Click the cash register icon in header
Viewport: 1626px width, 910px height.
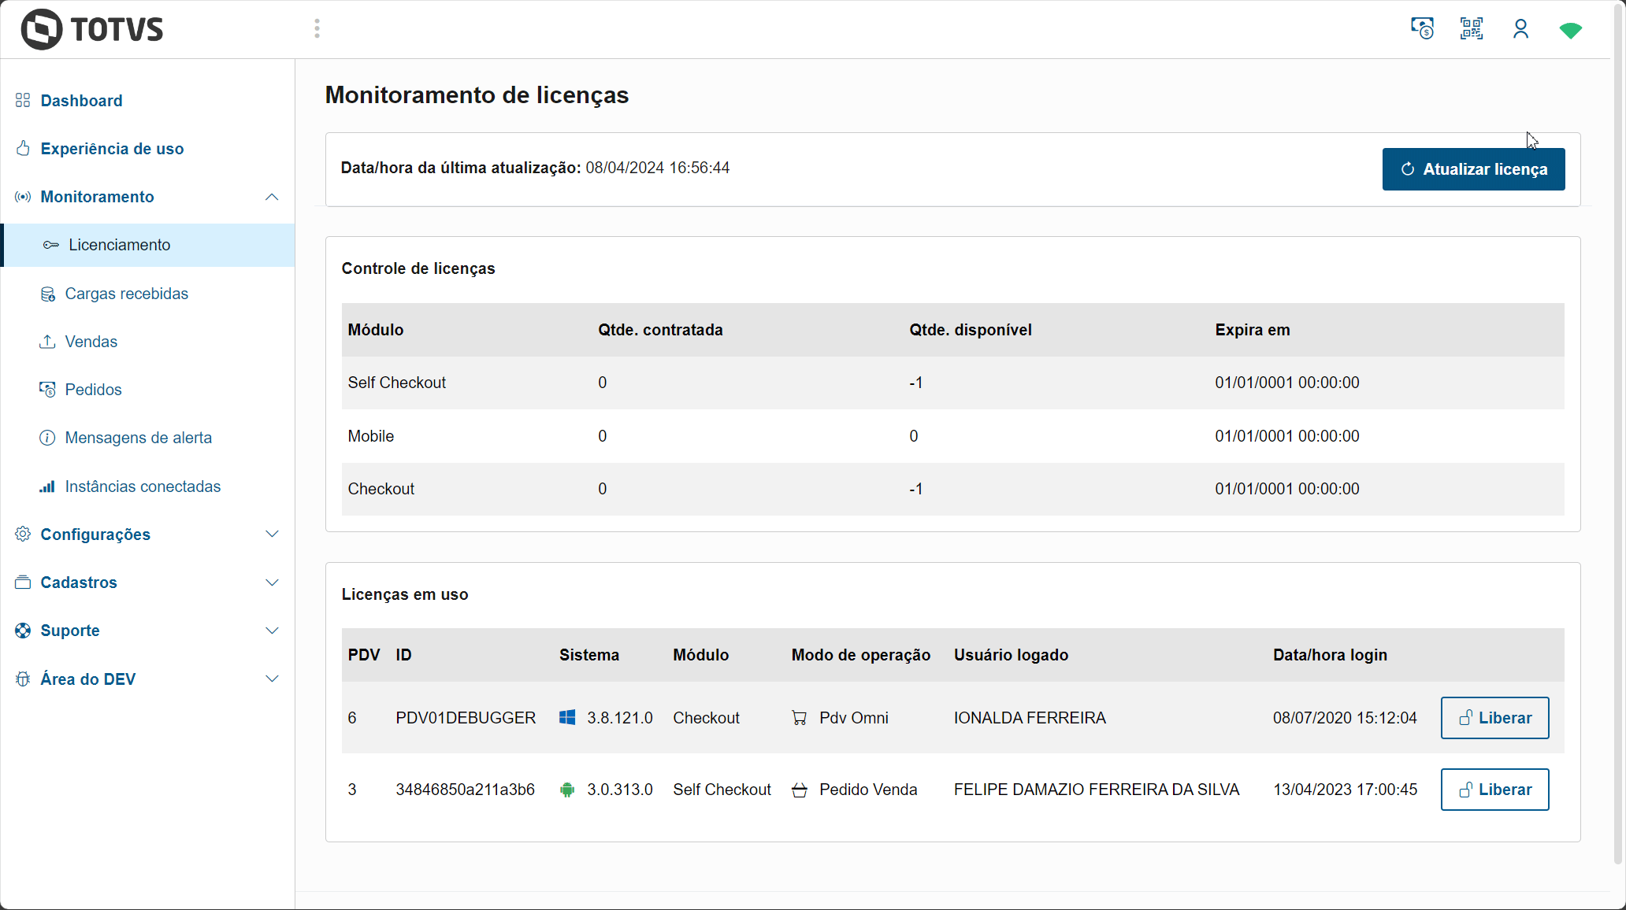tap(1422, 29)
